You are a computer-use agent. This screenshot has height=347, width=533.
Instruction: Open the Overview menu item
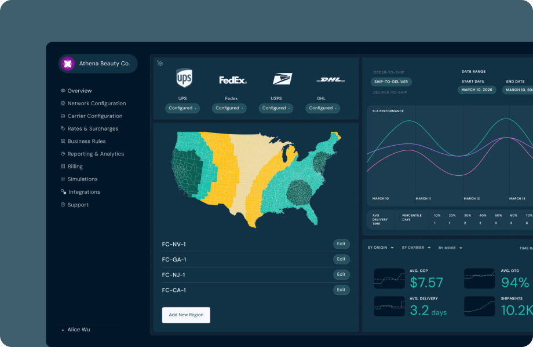[x=79, y=91]
